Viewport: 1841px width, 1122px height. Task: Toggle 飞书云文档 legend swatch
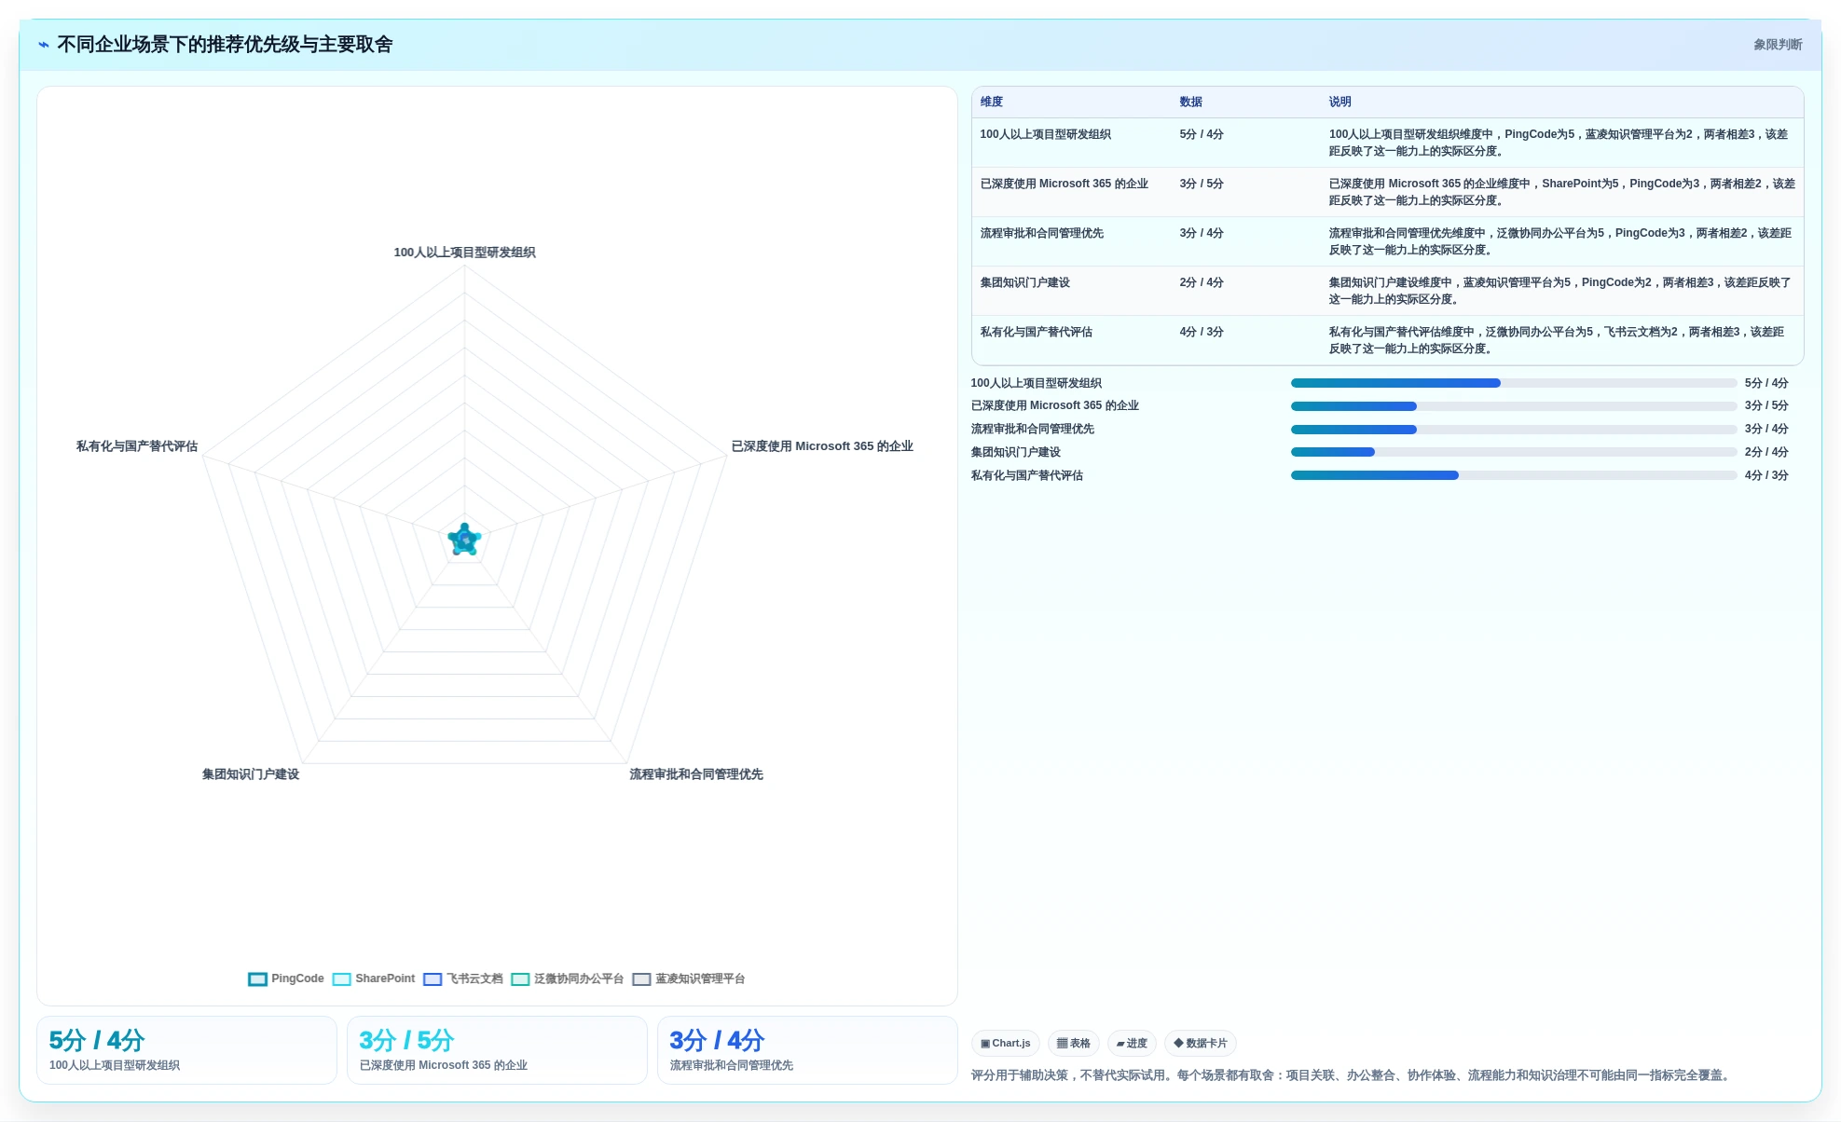click(433, 978)
